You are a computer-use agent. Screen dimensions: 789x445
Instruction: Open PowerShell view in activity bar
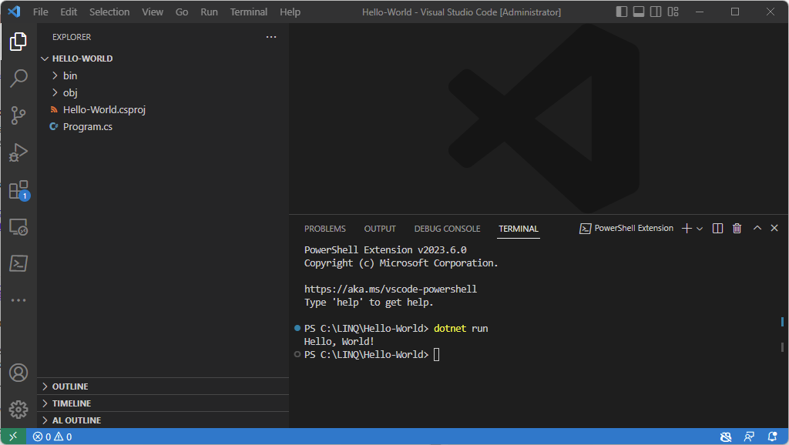click(x=18, y=263)
